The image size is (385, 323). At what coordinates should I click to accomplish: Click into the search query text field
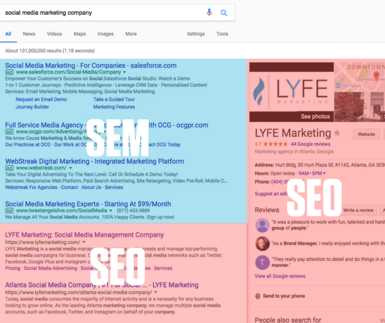tap(99, 13)
